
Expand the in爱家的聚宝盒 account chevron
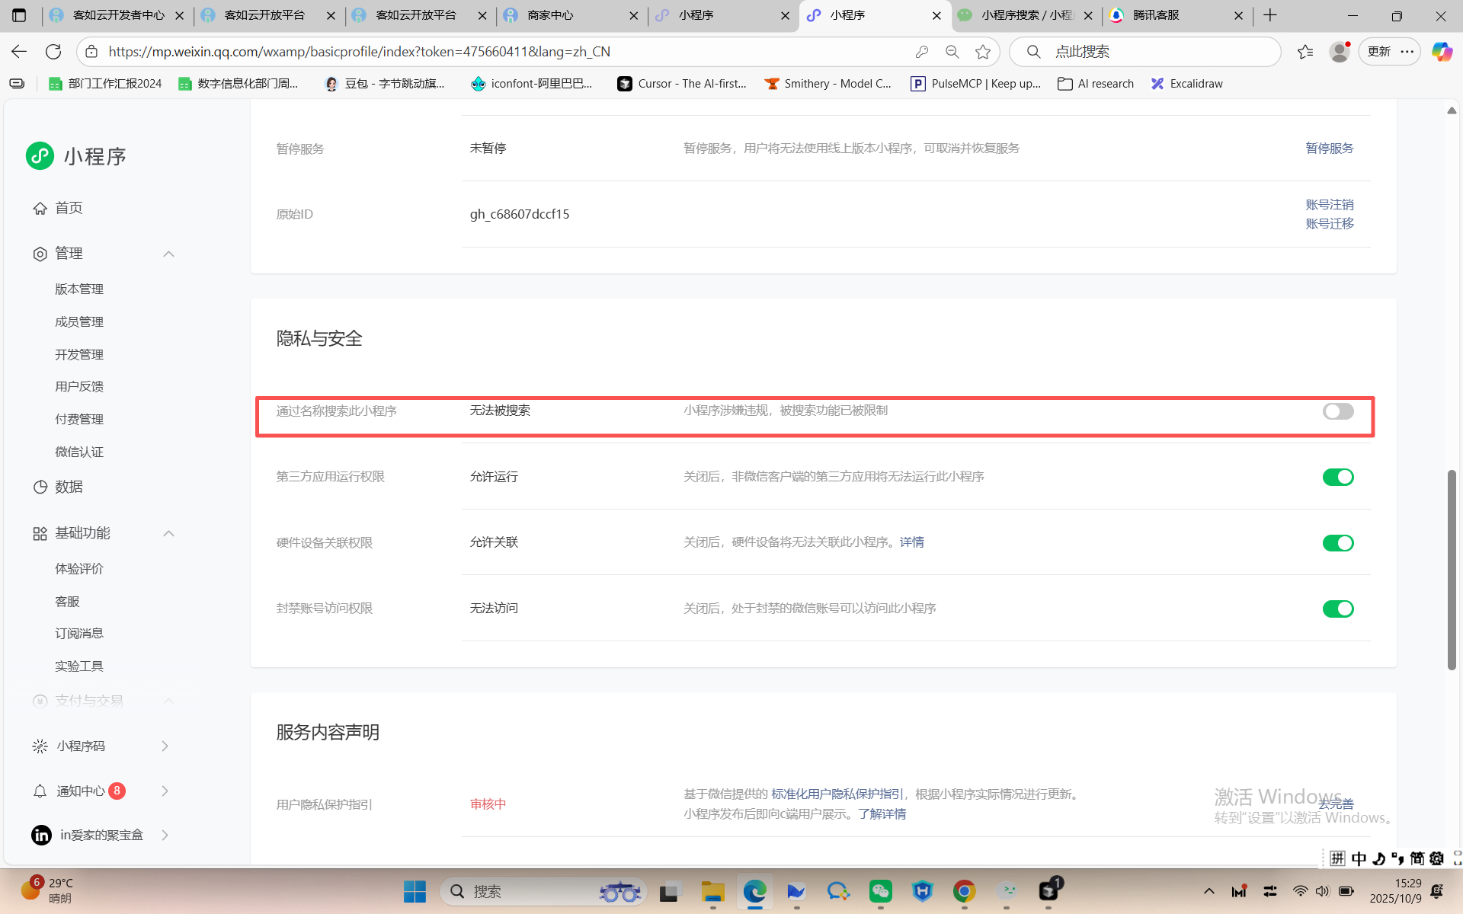click(165, 836)
